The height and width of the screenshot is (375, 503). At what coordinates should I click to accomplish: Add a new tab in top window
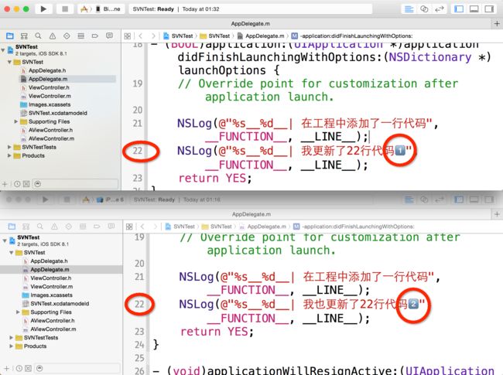pos(497,24)
